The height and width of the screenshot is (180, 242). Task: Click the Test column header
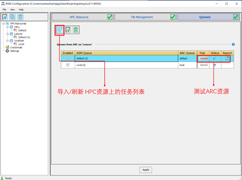click(204, 53)
